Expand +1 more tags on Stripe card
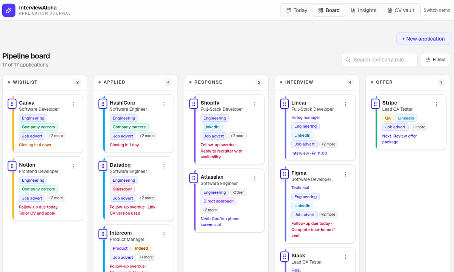 418,127
